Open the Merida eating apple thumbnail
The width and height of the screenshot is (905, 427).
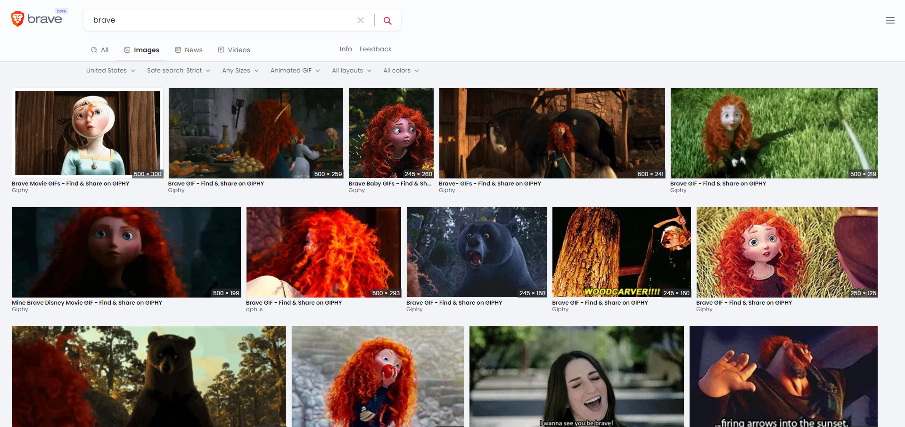[378, 377]
